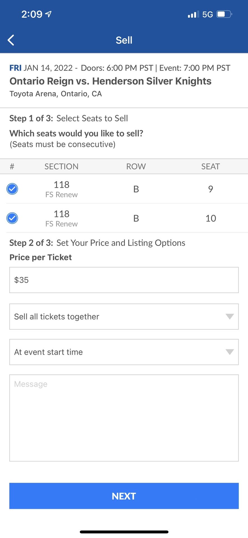248x538 pixels.
Task: Tap the battery indicator icon
Action: pos(224,14)
